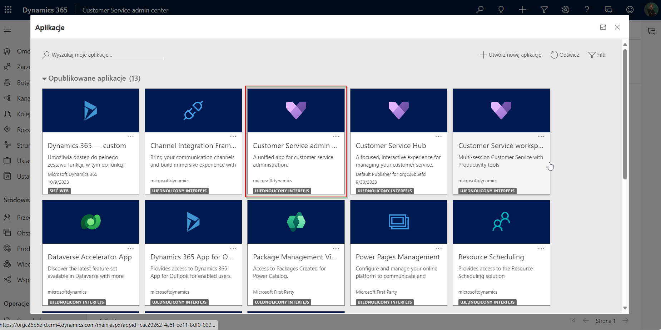
Task: Open the lightbulb assistant icon
Action: 501,10
